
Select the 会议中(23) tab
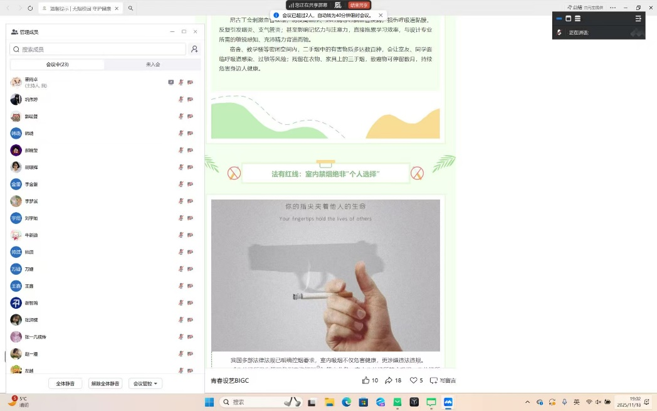57,65
